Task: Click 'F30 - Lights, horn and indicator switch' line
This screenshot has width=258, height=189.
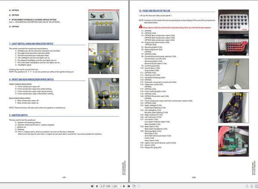Action: tap(158, 143)
